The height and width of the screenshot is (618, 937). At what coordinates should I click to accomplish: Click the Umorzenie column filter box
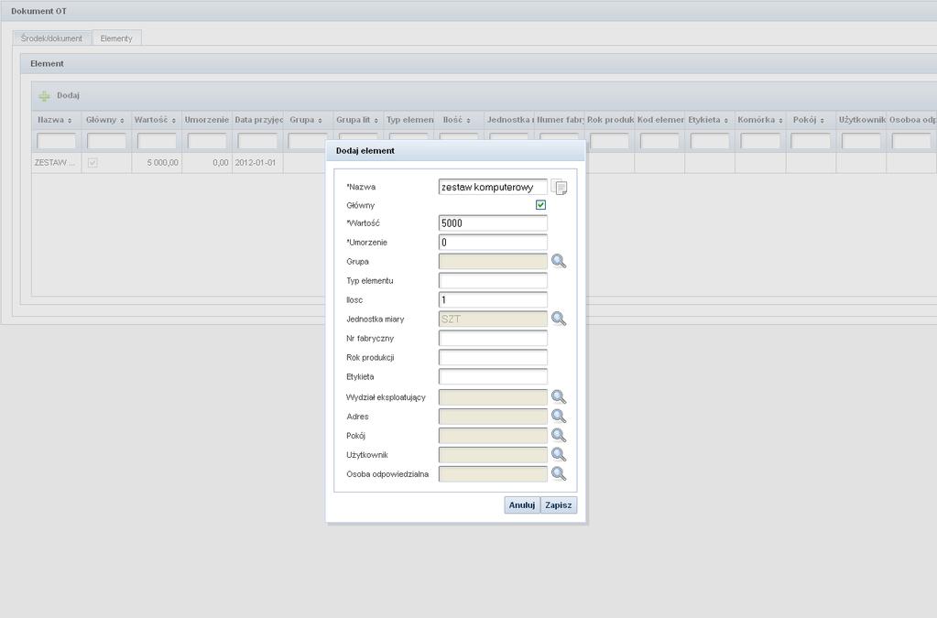(x=207, y=141)
